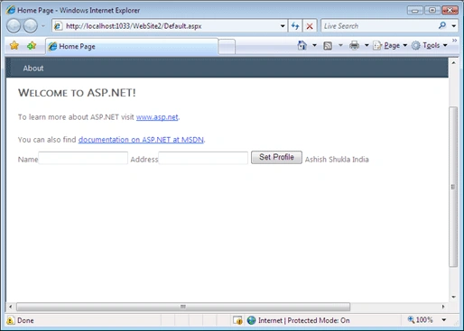Click the horizontal scrollbar thumb
Viewport: 464px width, 331px height.
(x=183, y=307)
